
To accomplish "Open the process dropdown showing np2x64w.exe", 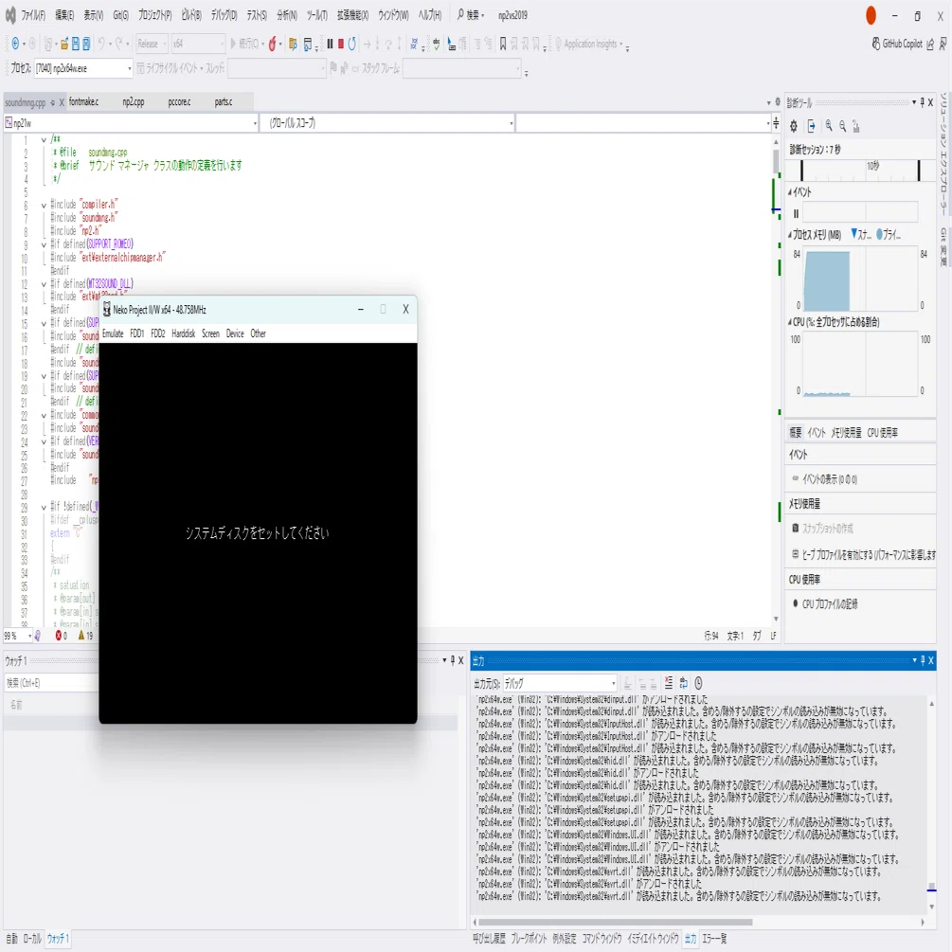I will [83, 68].
